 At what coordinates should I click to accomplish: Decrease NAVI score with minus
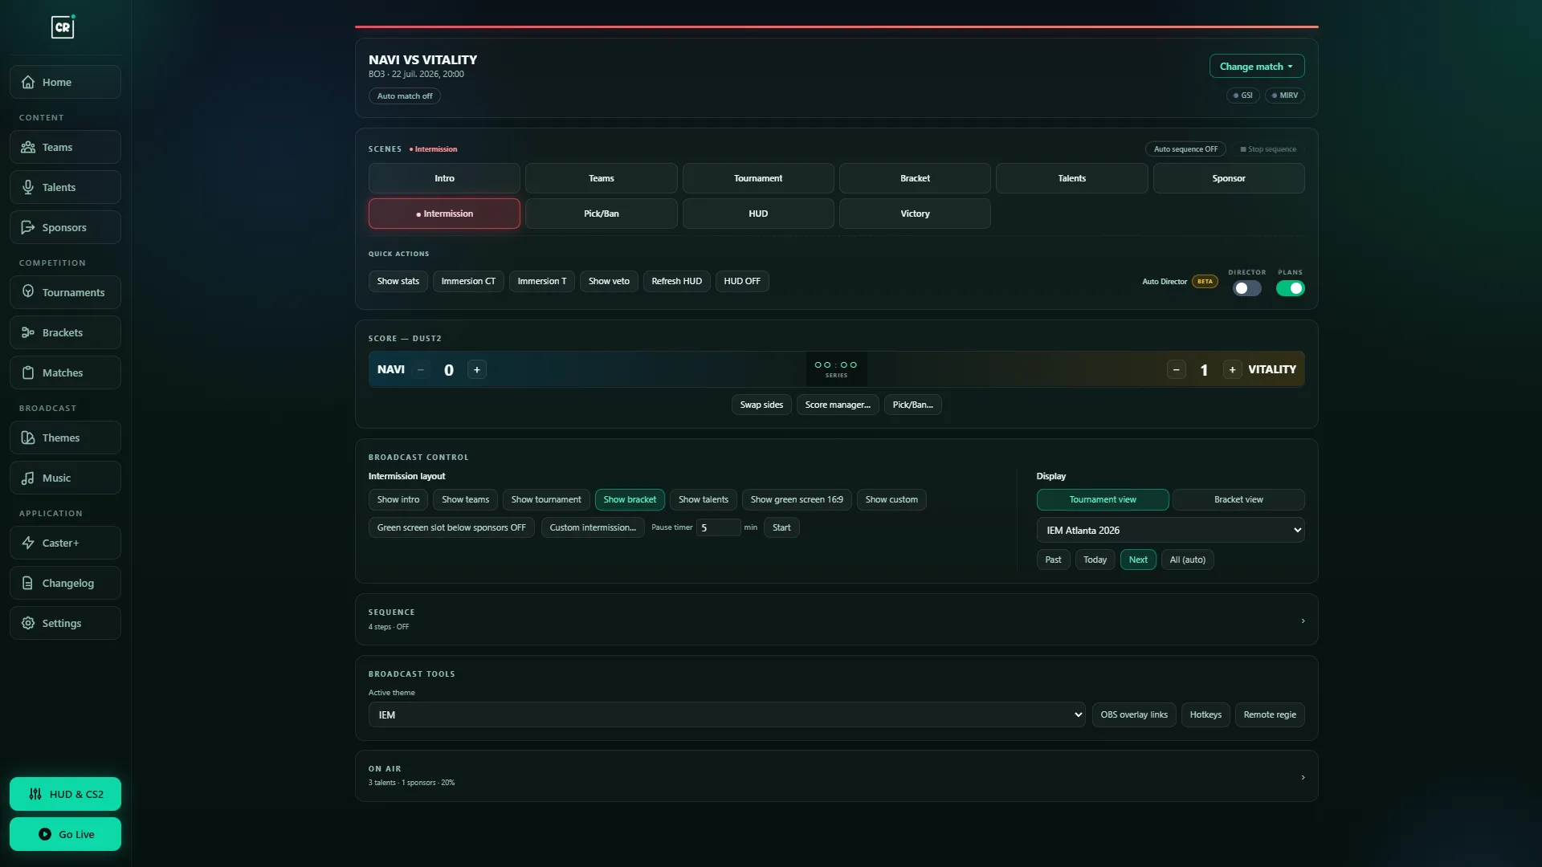(421, 369)
